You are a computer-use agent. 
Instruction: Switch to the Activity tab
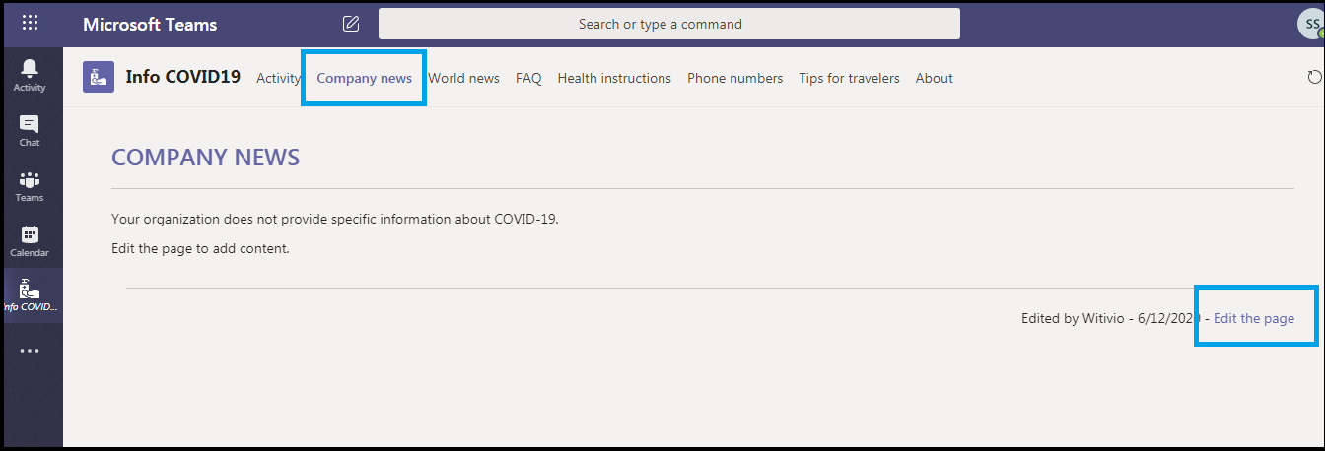(278, 78)
